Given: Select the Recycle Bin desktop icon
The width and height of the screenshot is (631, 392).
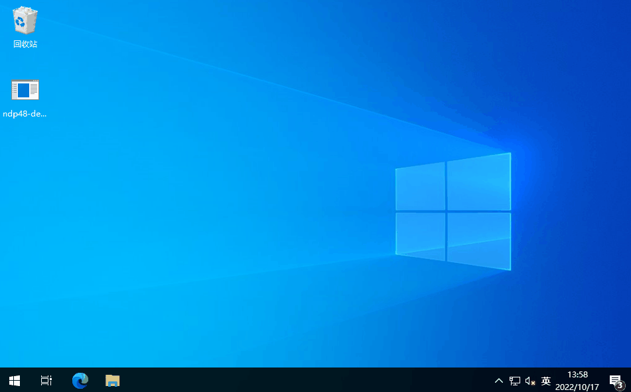Looking at the screenshot, I should click(x=25, y=27).
